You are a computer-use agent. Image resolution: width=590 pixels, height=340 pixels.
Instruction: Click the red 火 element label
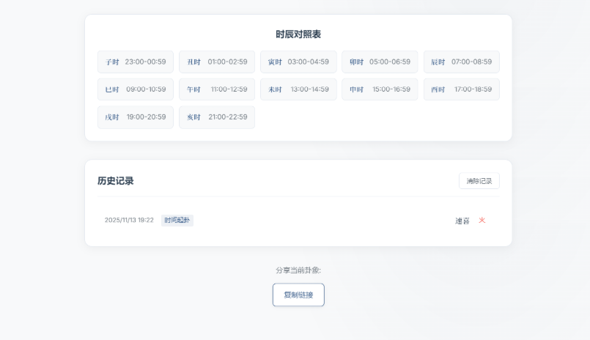tap(482, 221)
